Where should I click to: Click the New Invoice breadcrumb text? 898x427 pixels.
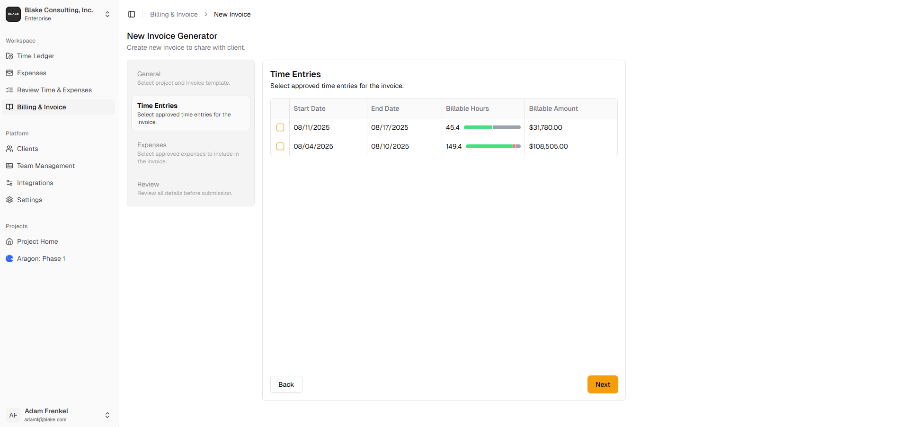pos(232,14)
